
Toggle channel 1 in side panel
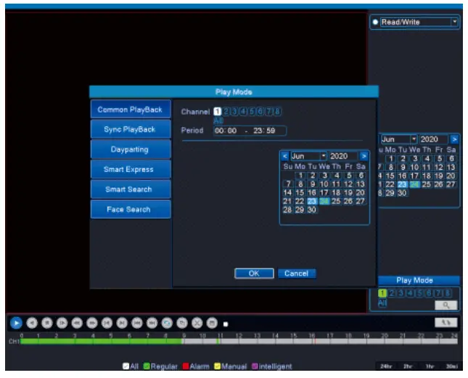[382, 293]
